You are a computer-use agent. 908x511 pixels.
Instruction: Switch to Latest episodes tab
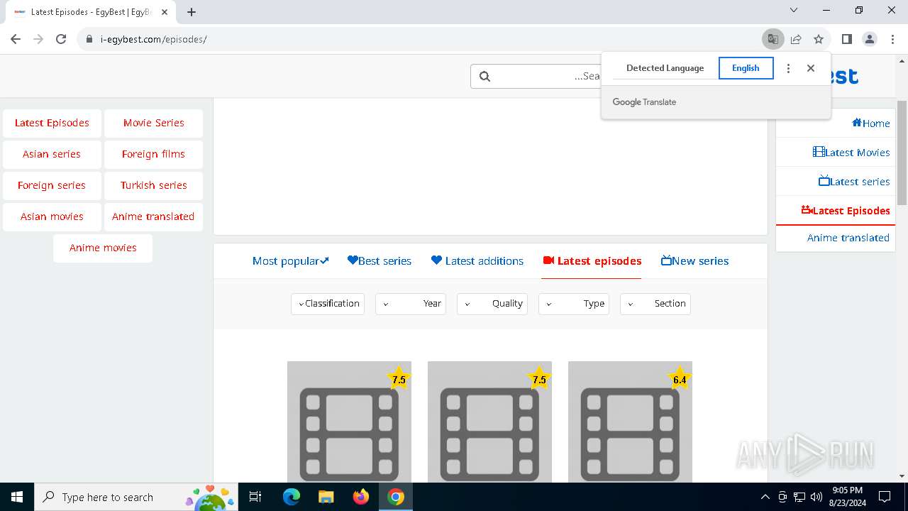click(592, 261)
